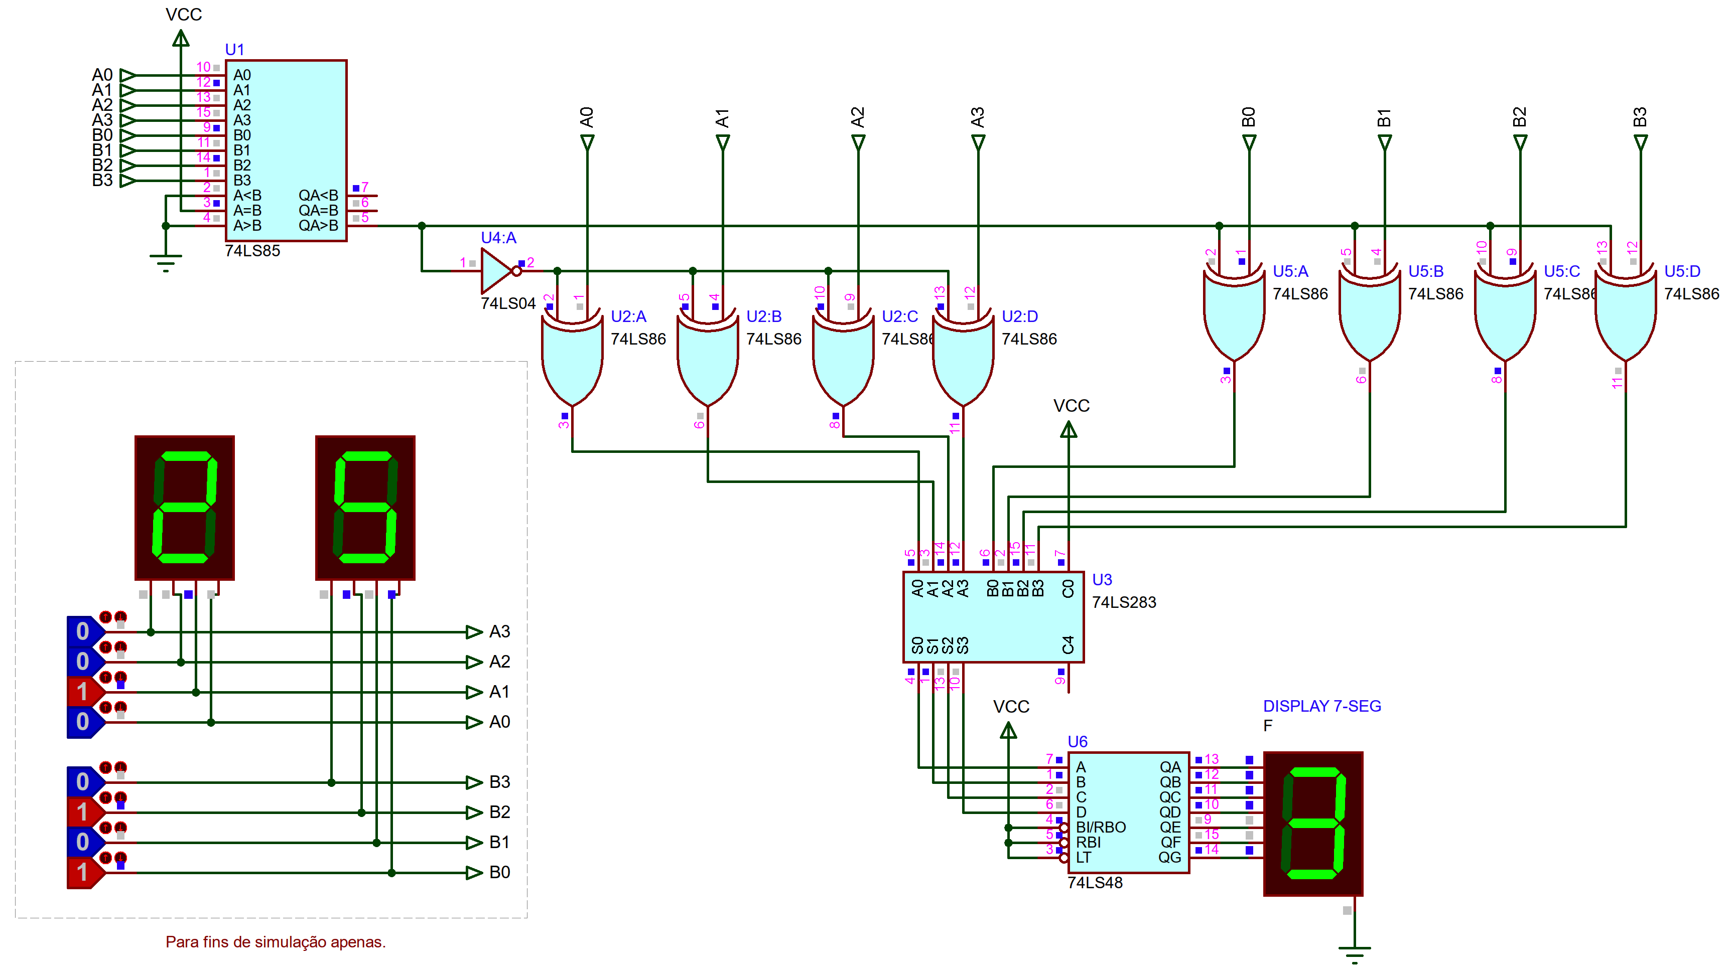The height and width of the screenshot is (978, 1731).
Task: Select the 7-segment display above the B inputs
Action: pos(365,508)
